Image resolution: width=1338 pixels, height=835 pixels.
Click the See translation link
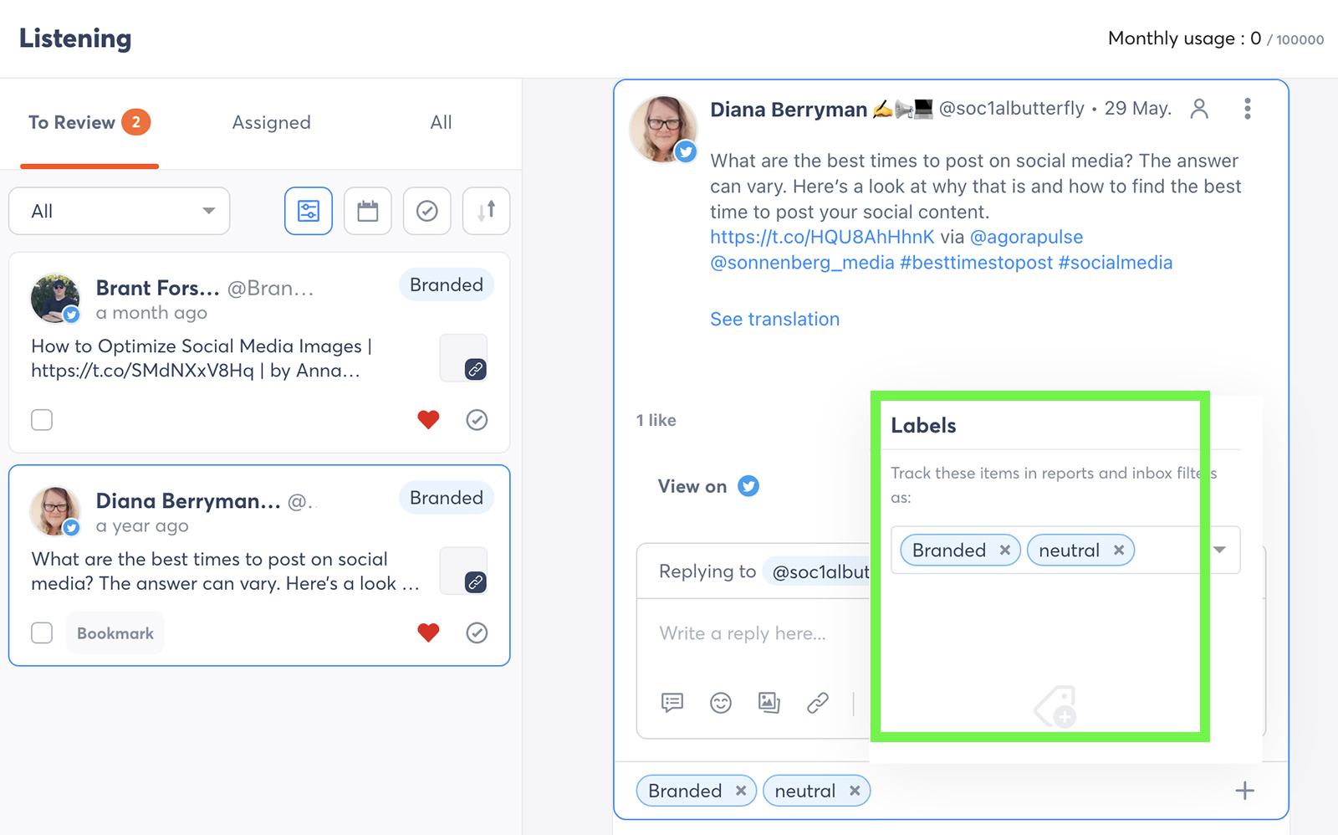(774, 320)
